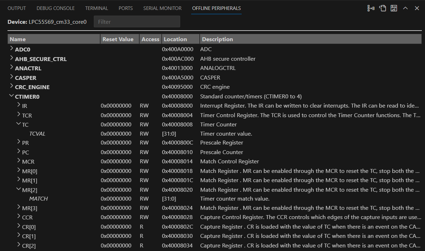Switch to the Serial Monitor tab
This screenshot has height=251, width=425.
point(162,8)
